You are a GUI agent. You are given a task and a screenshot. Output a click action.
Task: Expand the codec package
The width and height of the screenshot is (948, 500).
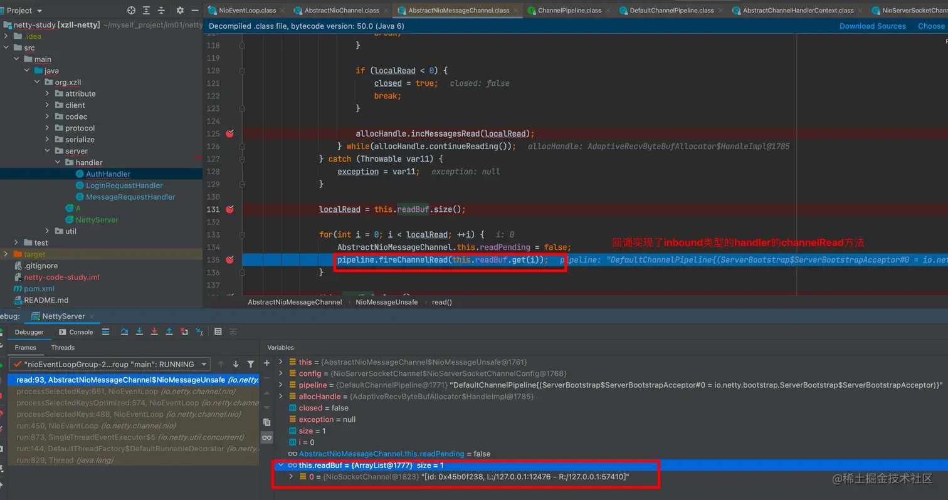pyautogui.click(x=47, y=117)
